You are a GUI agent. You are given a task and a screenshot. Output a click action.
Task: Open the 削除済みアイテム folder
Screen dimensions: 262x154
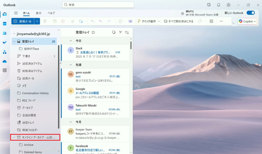coord(34,71)
